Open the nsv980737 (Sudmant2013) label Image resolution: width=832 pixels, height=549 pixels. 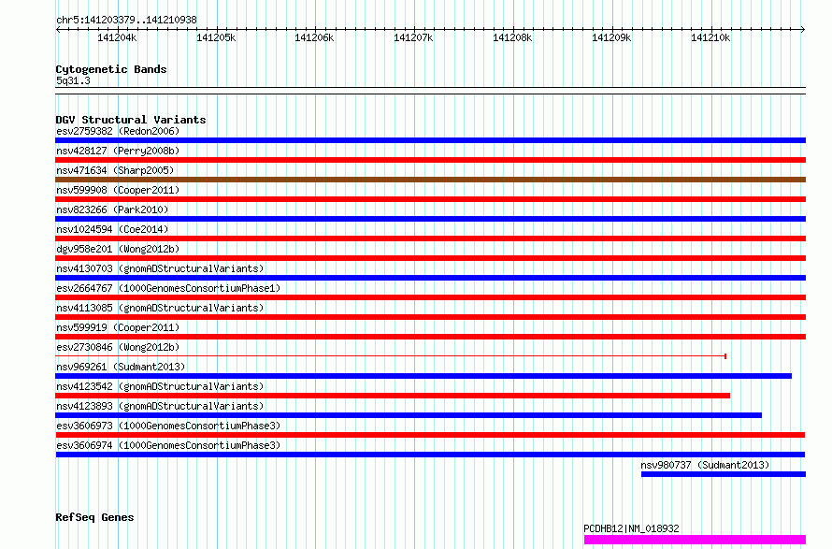point(705,465)
